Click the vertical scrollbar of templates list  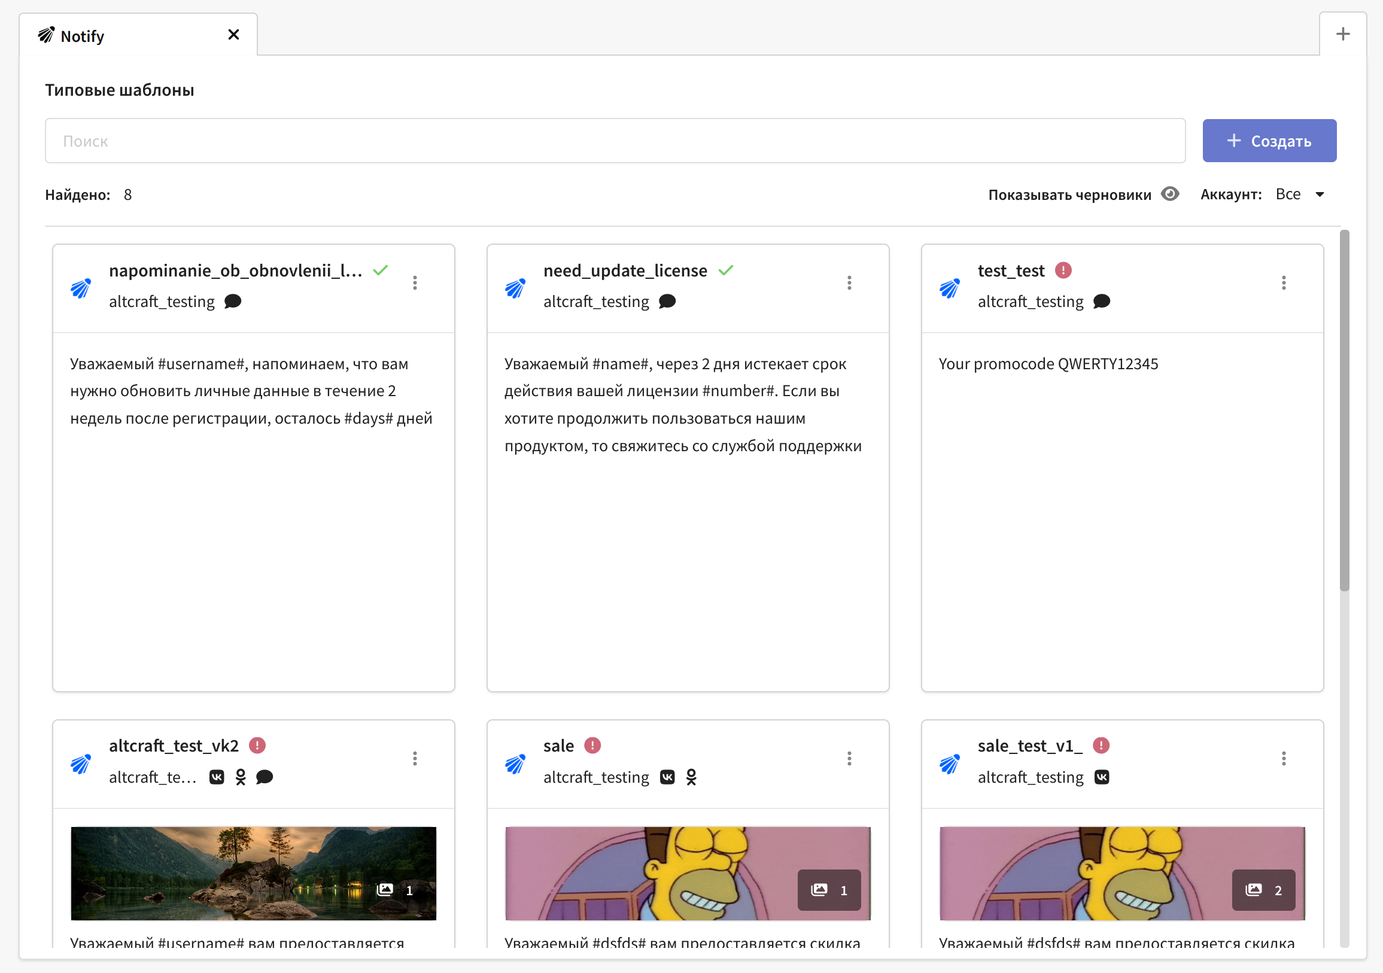(x=1344, y=410)
